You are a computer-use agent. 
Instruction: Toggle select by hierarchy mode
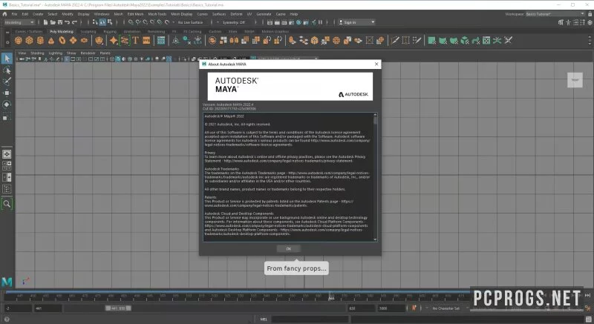[x=95, y=22]
